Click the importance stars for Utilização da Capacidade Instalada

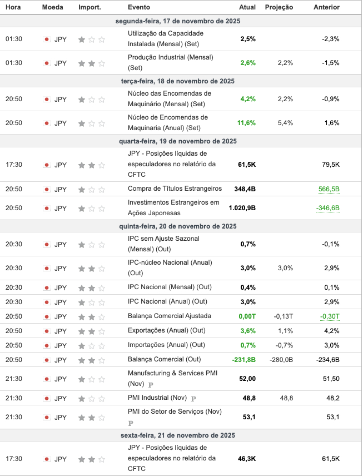point(92,39)
